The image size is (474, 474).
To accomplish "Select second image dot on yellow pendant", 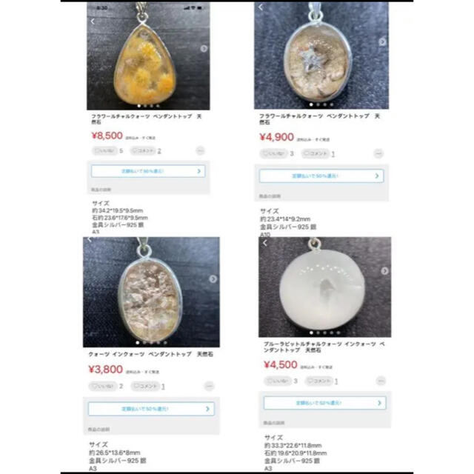I will pyautogui.click(x=145, y=106).
